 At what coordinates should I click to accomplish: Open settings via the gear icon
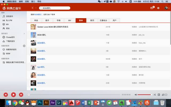[158, 8]
